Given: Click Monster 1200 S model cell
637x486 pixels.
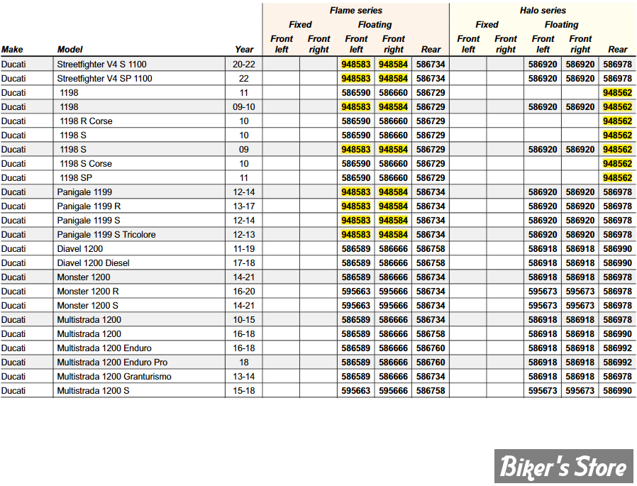Looking at the screenshot, I should [88, 306].
